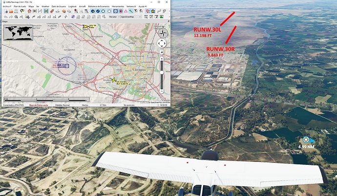The image size is (337, 196).
Task: Expand the top toolbar overflow arrow
Action: click(x=169, y=11)
